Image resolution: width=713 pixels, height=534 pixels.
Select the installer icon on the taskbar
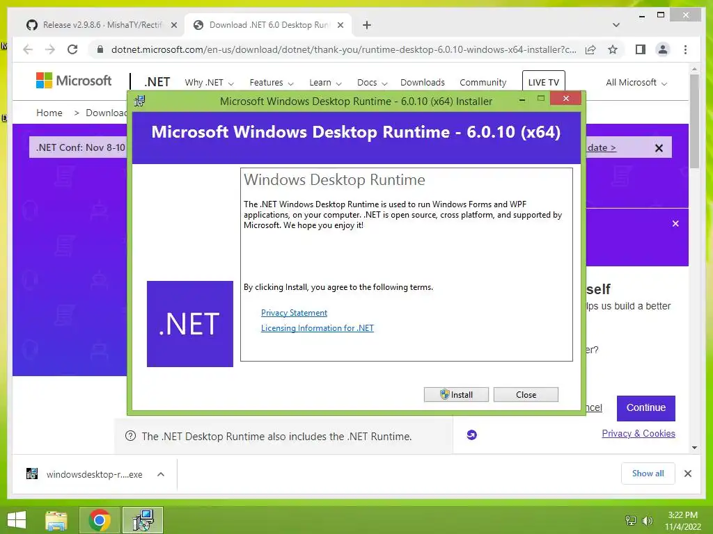tap(143, 520)
